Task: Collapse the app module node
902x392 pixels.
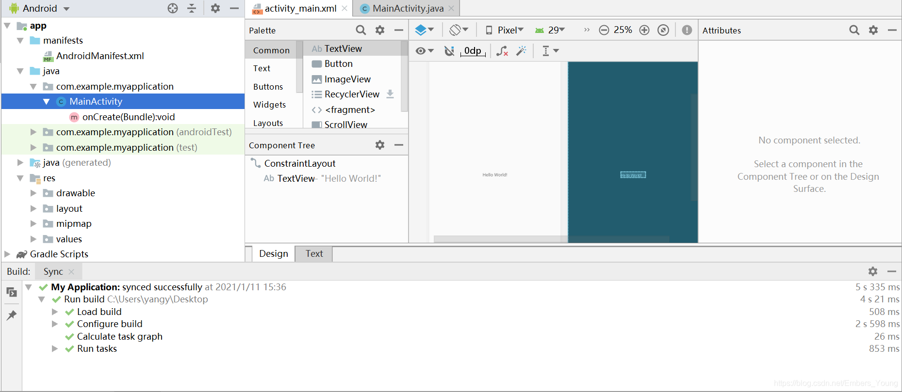Action: [7, 26]
